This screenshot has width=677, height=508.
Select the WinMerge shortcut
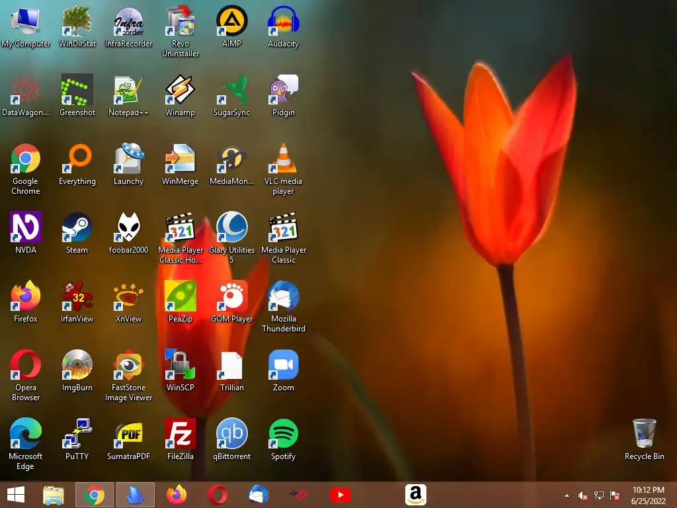[x=180, y=164]
